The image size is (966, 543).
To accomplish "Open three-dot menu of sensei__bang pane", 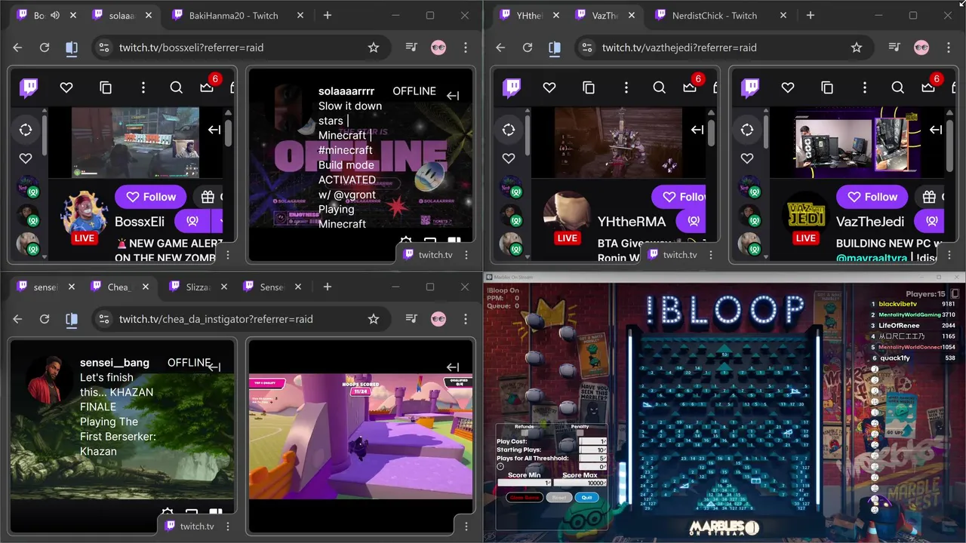I will point(227,526).
